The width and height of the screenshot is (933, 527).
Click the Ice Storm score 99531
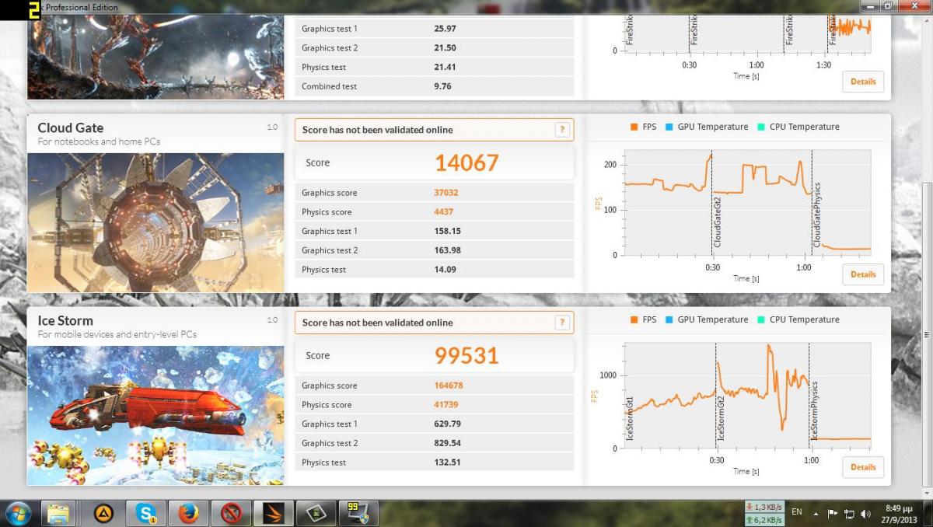[x=466, y=355]
